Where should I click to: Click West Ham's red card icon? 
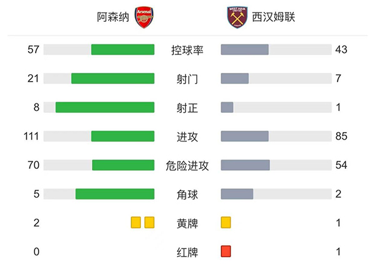[226, 252]
